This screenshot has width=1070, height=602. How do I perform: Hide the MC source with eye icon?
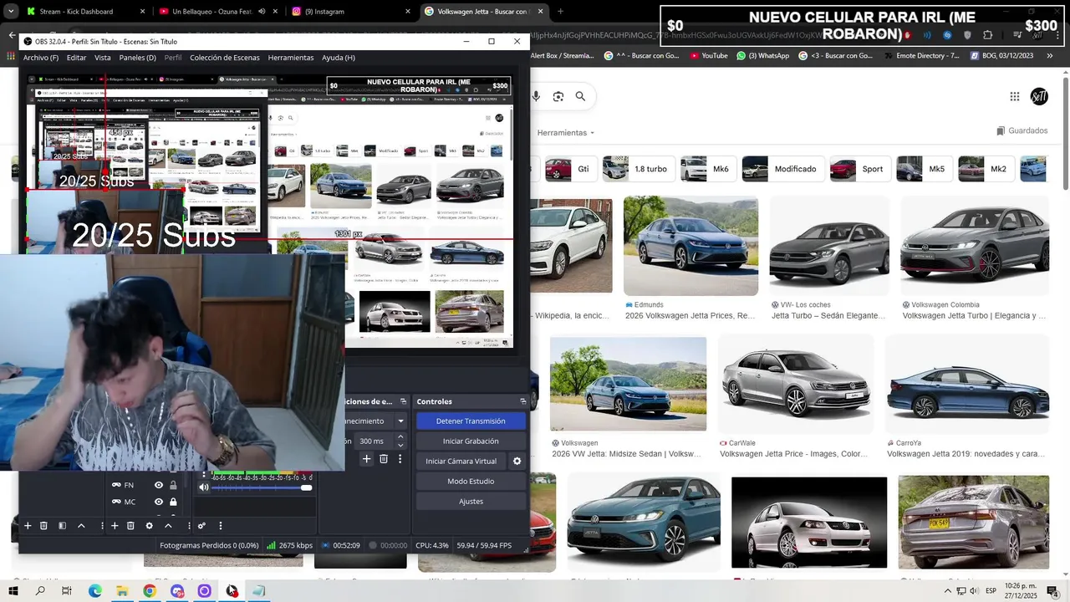click(158, 502)
